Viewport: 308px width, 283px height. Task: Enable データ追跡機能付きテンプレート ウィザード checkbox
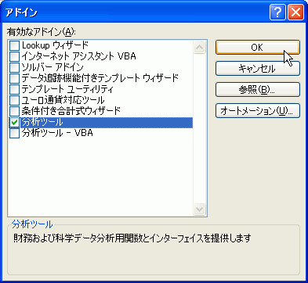point(15,78)
